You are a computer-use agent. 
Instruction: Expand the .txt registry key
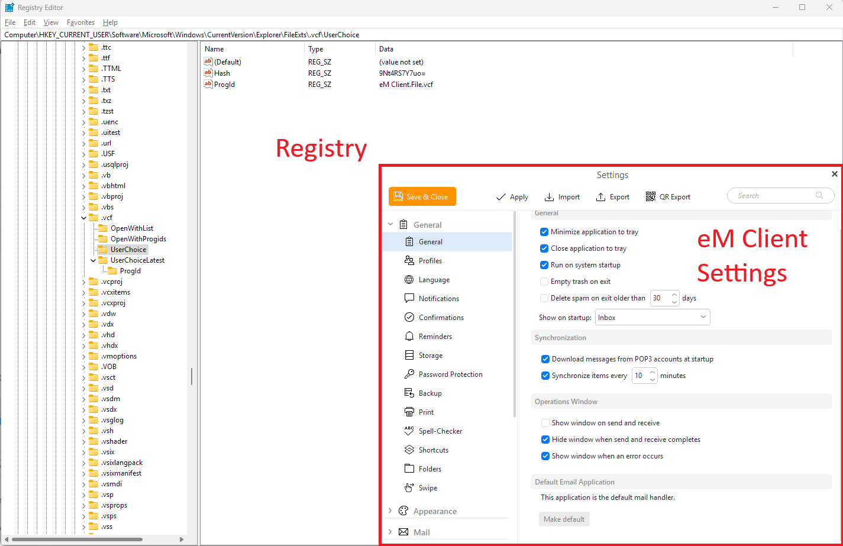click(x=83, y=90)
